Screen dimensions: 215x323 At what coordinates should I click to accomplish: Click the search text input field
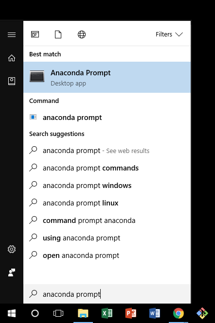[x=107, y=294]
